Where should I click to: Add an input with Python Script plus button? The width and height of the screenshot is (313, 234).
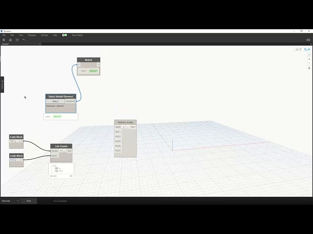click(x=124, y=127)
